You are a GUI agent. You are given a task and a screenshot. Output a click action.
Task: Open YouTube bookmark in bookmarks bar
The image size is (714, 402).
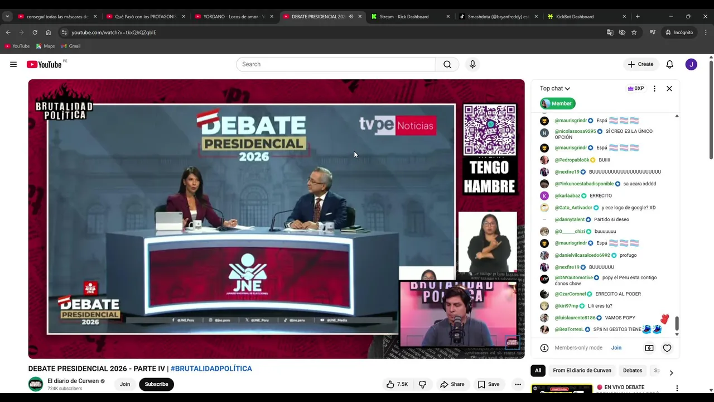[x=17, y=46]
